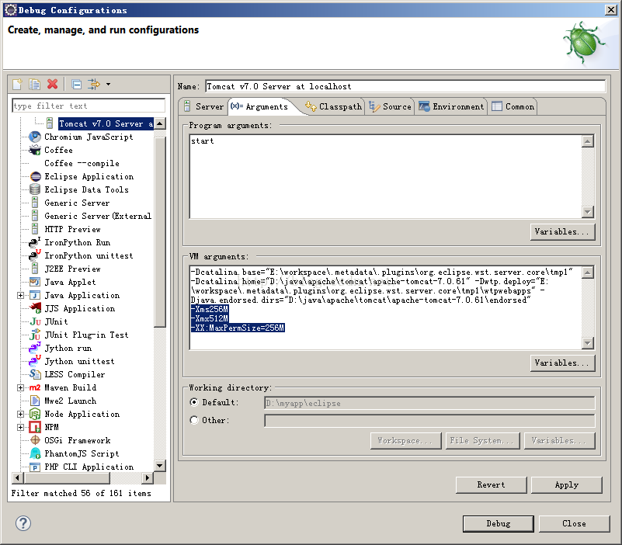Click the configuration tree vertical scrollbar thumb

(159, 232)
